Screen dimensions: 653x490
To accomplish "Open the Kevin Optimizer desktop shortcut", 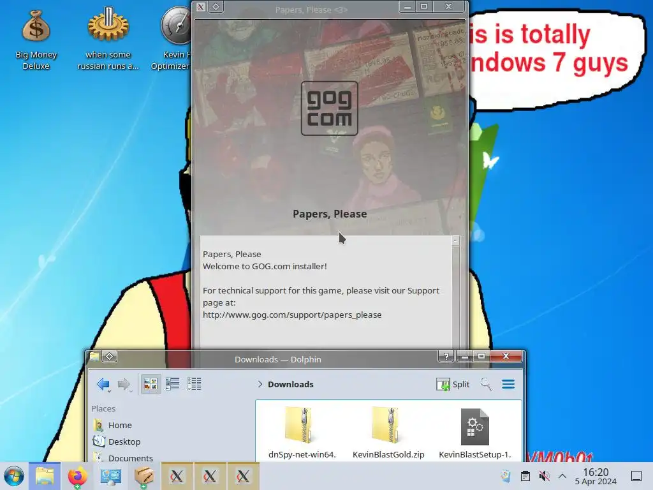I will [x=175, y=38].
